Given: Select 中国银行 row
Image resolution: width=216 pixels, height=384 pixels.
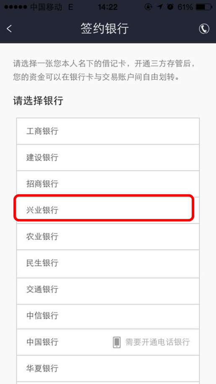Looking at the screenshot, I should 108,342.
